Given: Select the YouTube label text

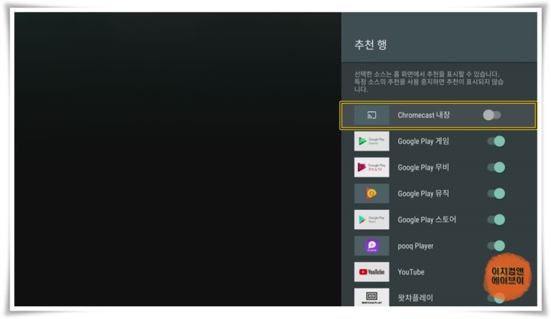Looking at the screenshot, I should point(411,272).
